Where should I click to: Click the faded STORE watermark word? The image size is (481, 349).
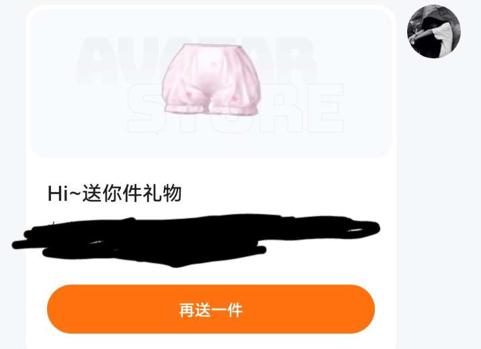coord(236,108)
